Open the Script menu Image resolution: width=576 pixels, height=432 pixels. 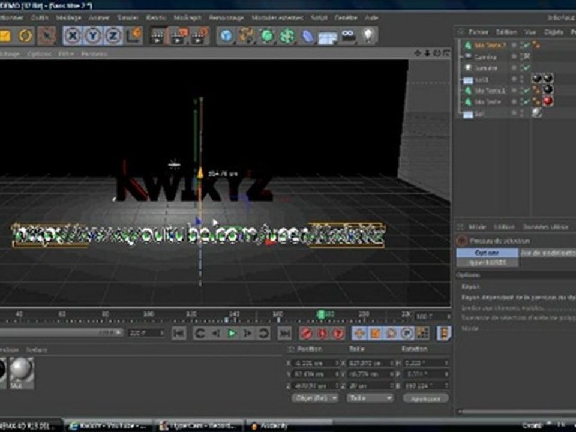point(319,17)
